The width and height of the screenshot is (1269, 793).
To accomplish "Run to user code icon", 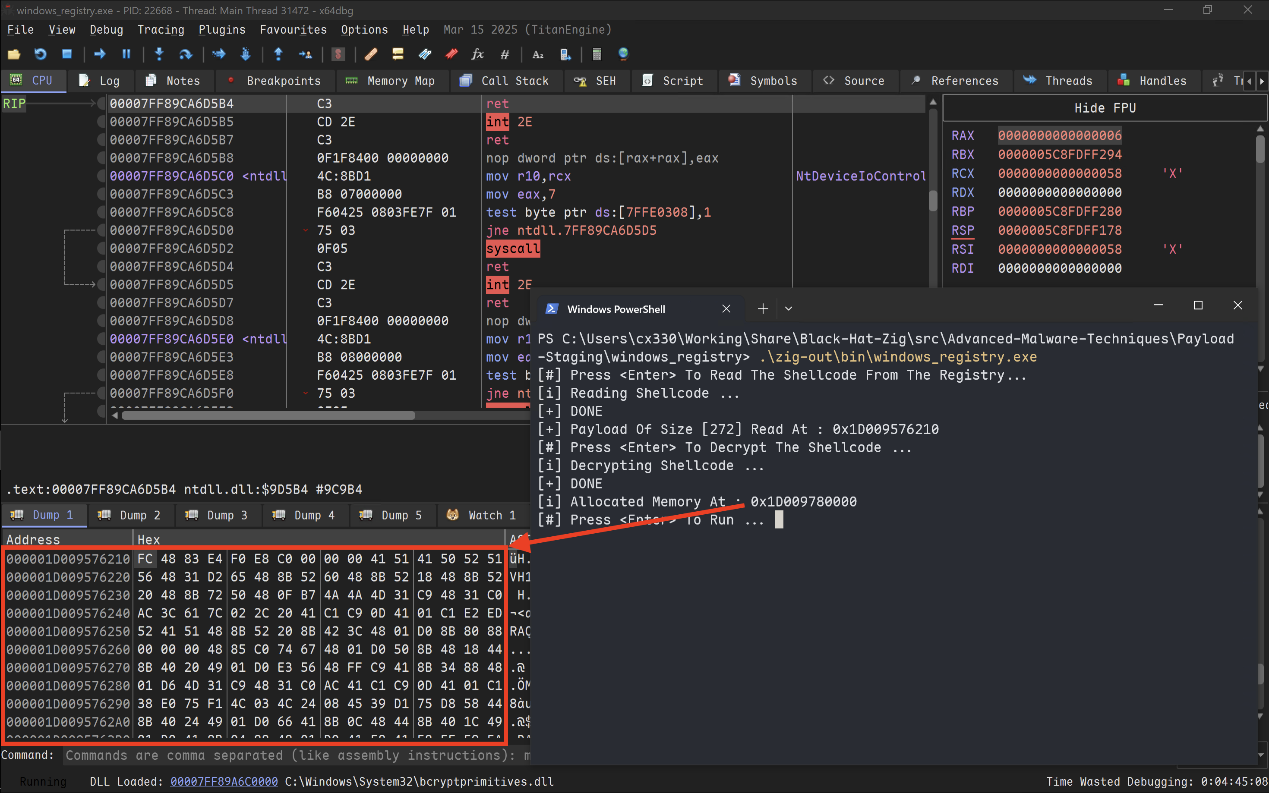I will (305, 54).
